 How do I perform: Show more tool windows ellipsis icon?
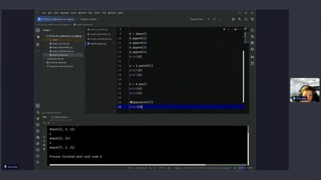click(x=38, y=51)
